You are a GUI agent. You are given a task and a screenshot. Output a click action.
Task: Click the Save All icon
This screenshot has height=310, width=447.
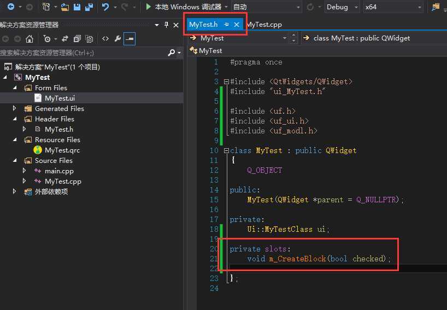coord(89,7)
